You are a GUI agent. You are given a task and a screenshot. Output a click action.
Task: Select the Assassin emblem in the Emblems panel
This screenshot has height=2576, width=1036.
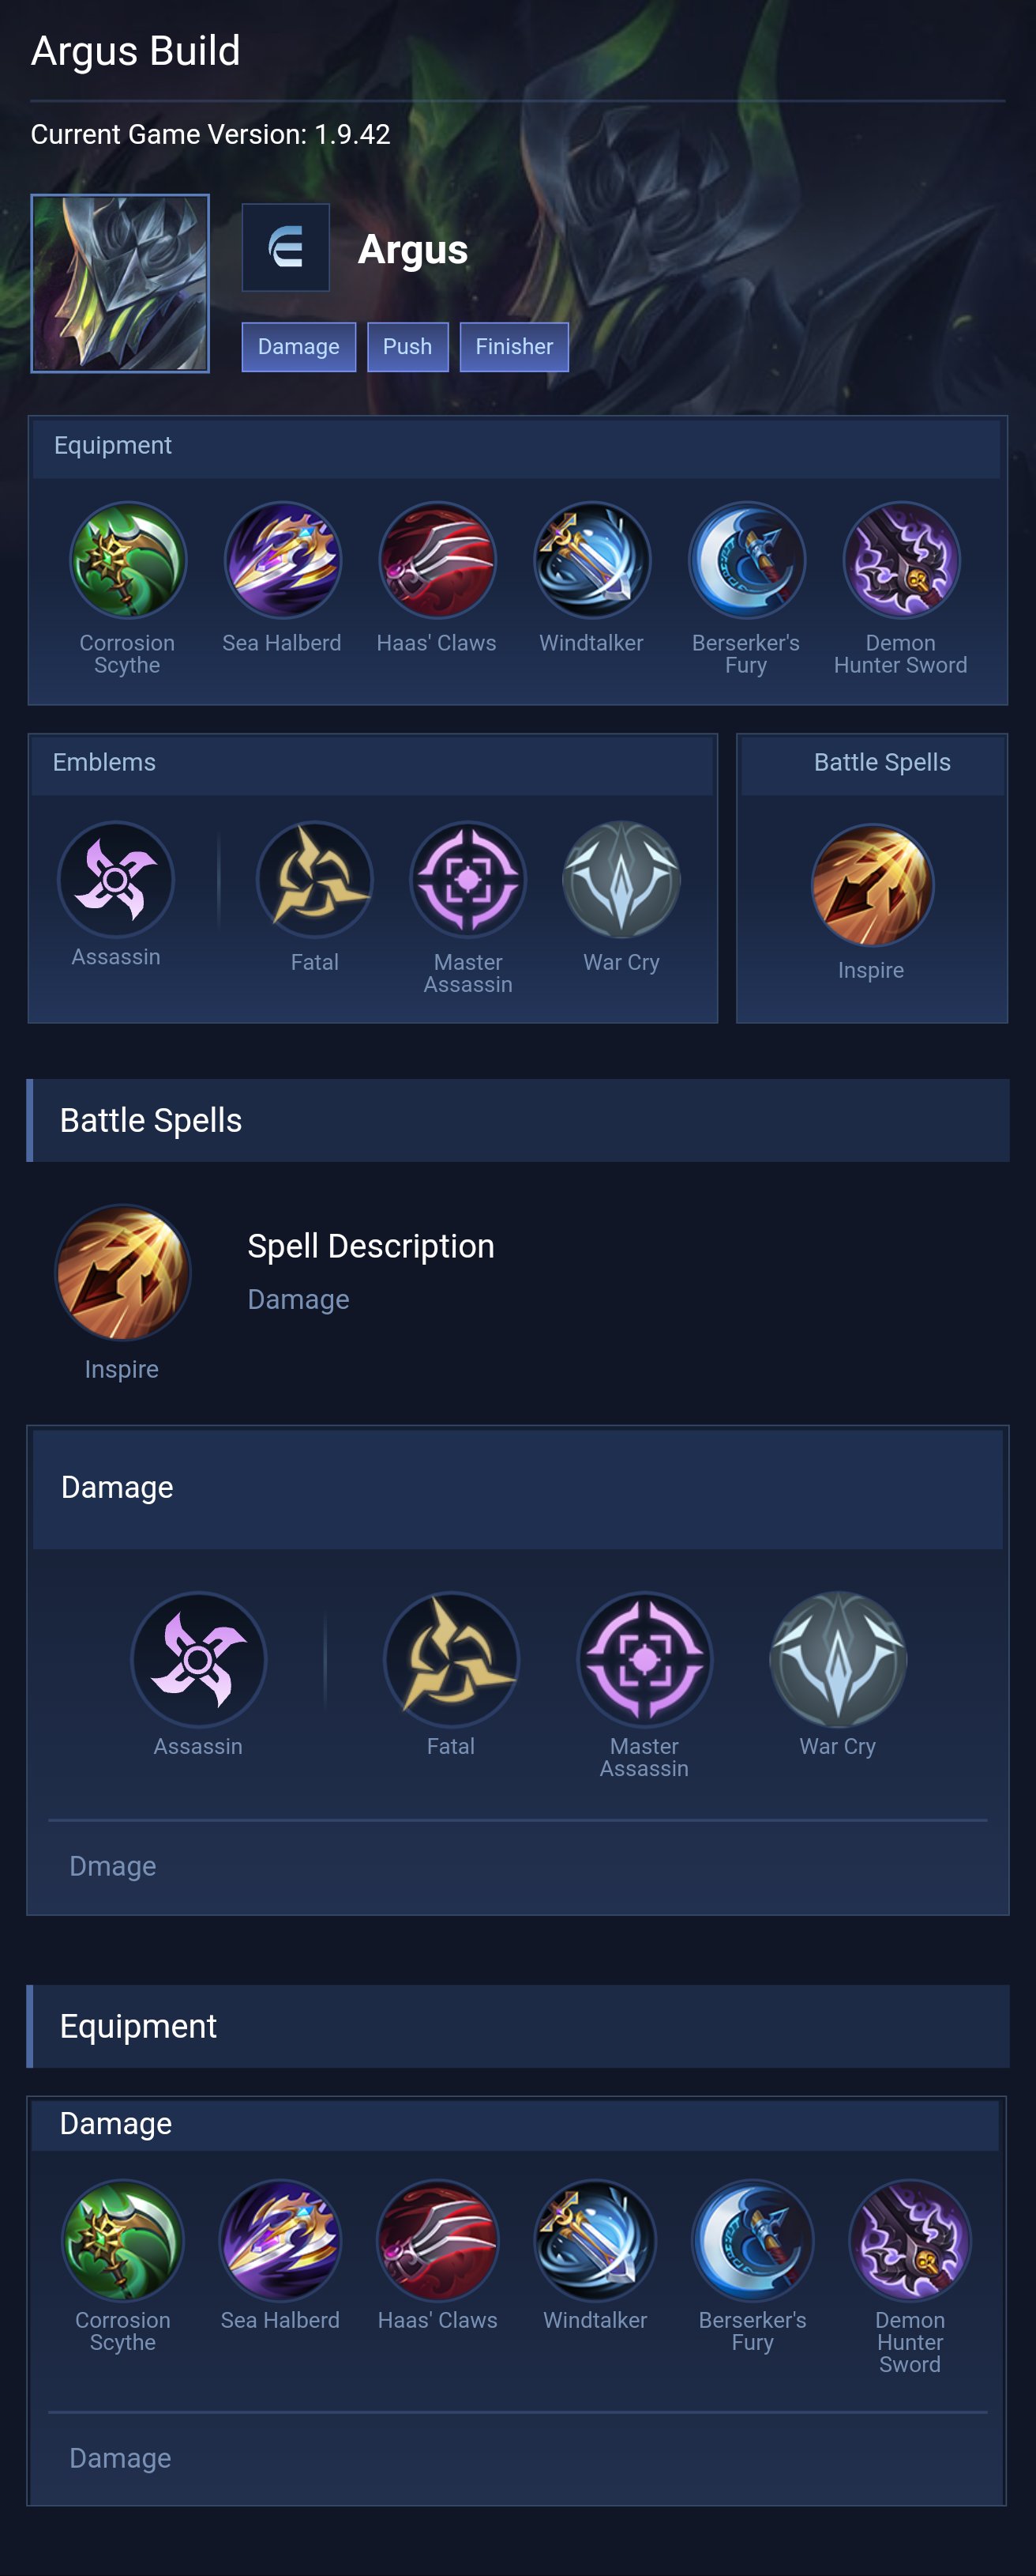[x=116, y=880]
